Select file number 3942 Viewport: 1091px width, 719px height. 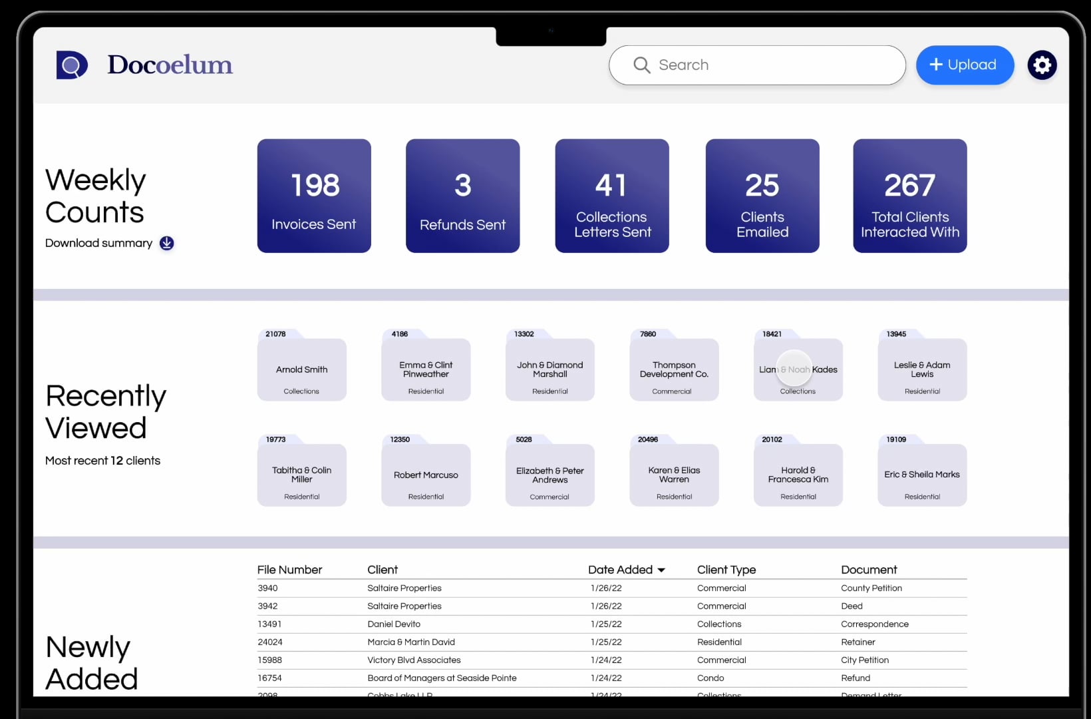click(268, 606)
